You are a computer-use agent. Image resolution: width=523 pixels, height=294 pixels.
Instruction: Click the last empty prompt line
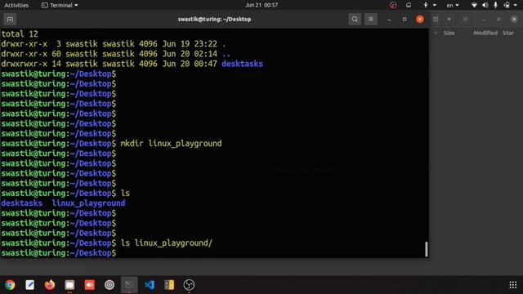(x=59, y=253)
